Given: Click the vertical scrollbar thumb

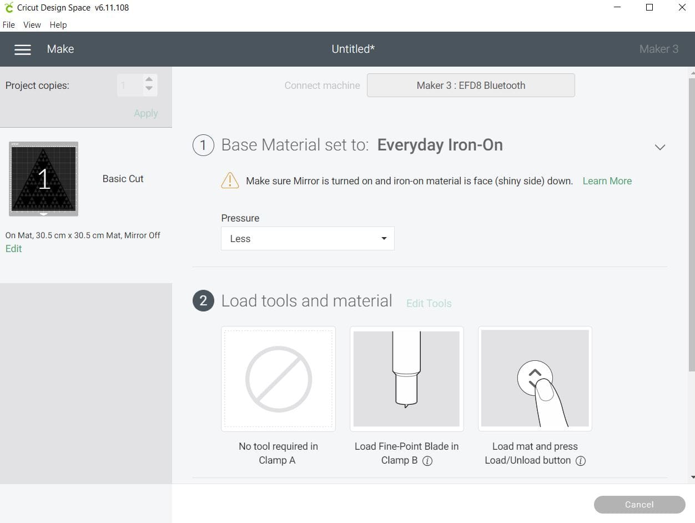Looking at the screenshot, I should point(692,224).
